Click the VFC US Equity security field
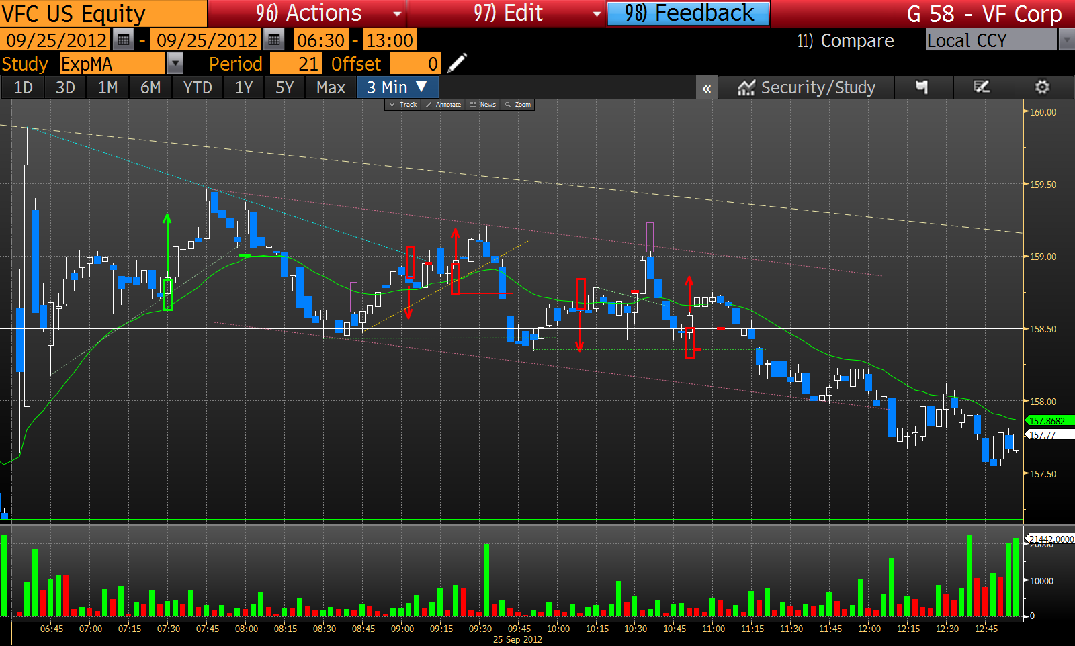Screen dimensions: 1075x646 pyautogui.click(x=103, y=13)
